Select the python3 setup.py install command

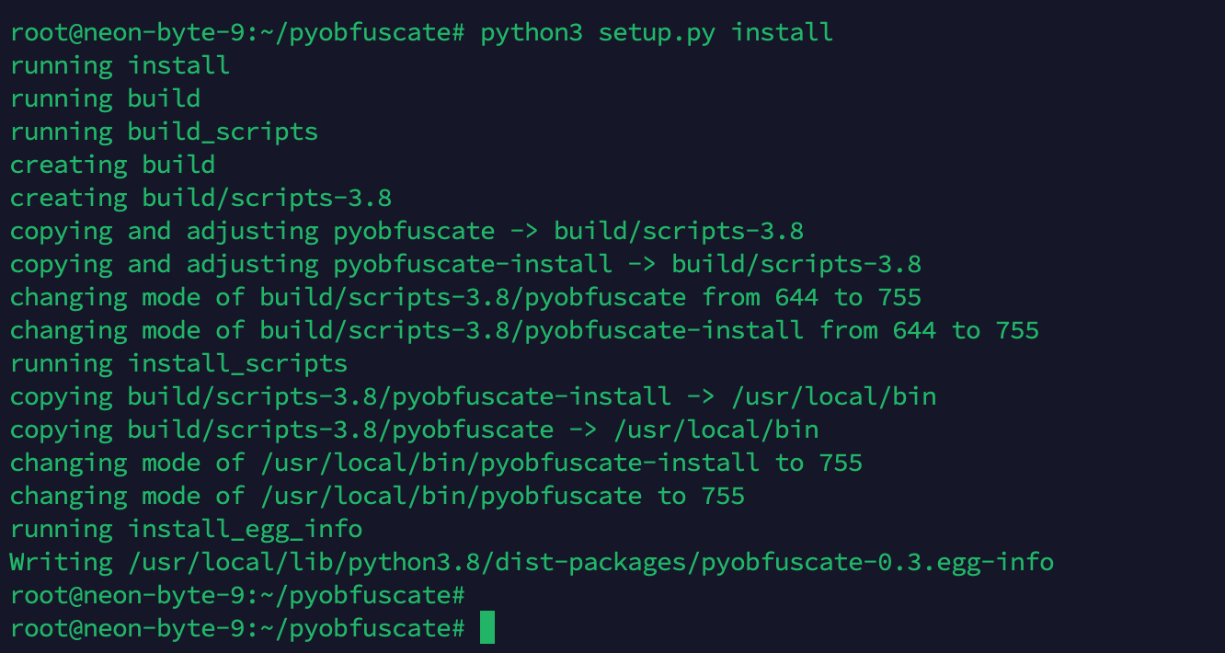click(653, 32)
